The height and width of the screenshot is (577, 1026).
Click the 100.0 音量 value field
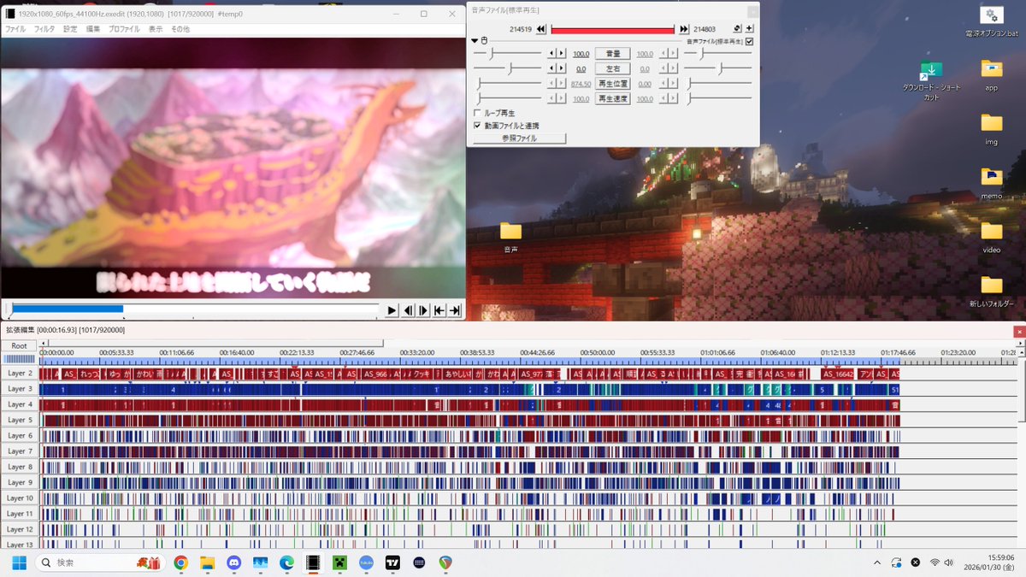coord(581,54)
